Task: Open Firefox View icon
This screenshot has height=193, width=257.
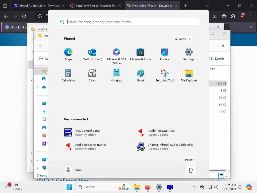Action: click(5, 6)
